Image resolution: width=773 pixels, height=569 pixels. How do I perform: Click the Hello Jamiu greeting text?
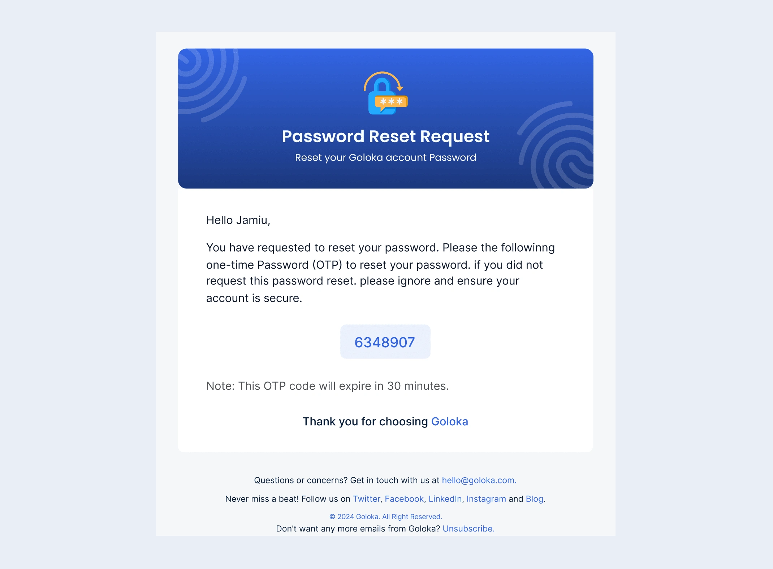click(238, 220)
